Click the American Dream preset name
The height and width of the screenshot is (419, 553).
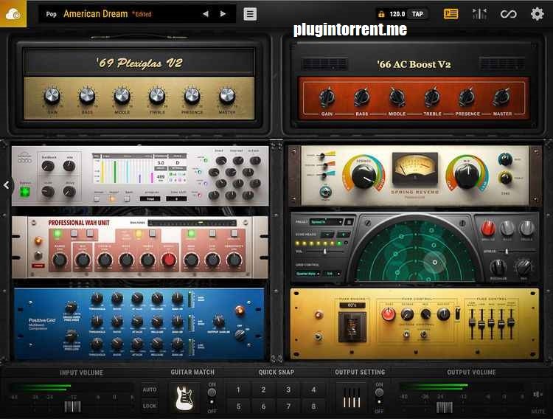[x=96, y=14]
